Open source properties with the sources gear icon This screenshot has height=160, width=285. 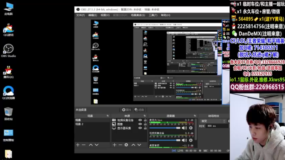click(126, 145)
